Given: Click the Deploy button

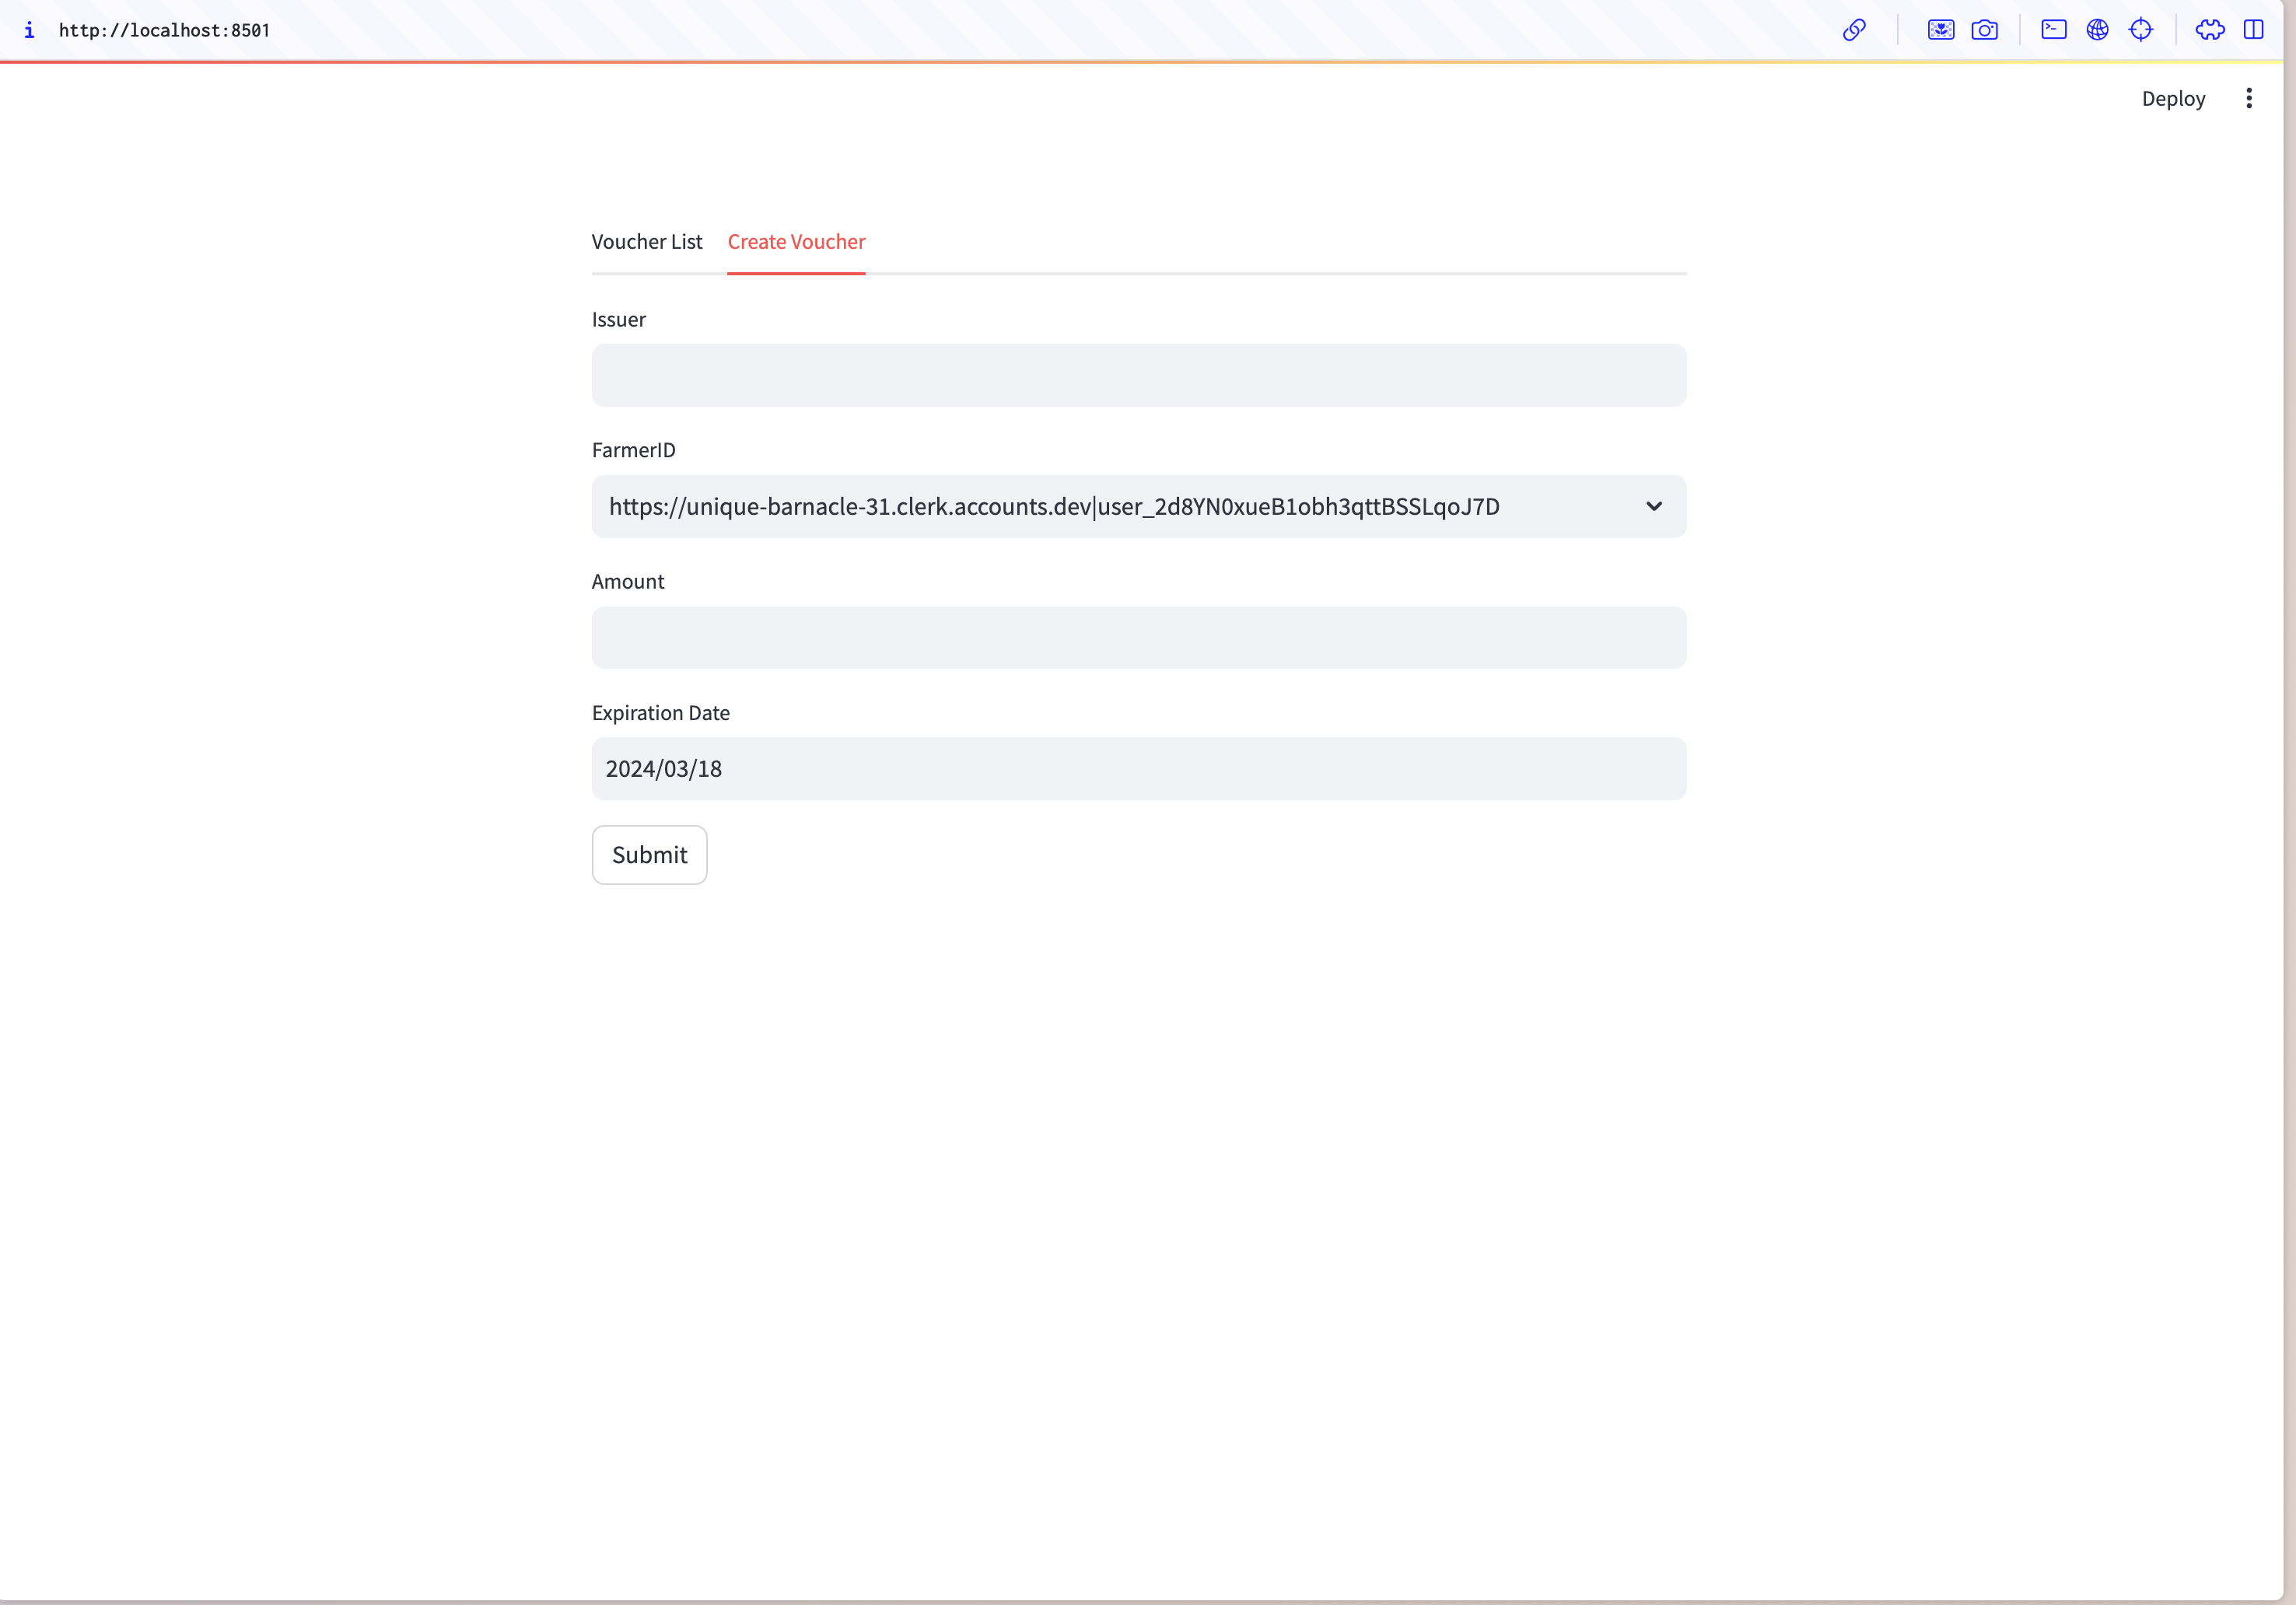Looking at the screenshot, I should (2172, 98).
